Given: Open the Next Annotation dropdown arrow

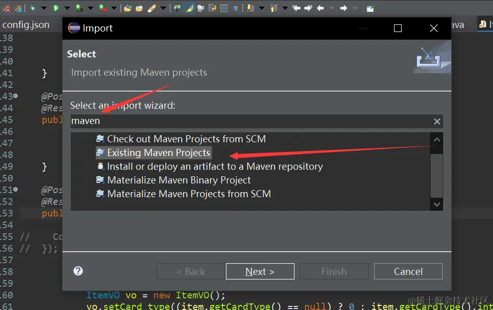Looking at the screenshot, I should [x=261, y=8].
